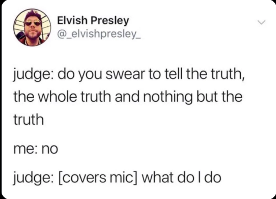Click the word "nothing" in the tweet
Screen dimensions: 276x199
168,97
